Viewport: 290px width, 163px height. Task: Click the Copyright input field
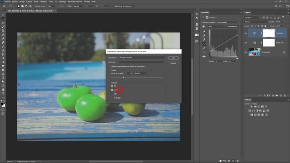141,62
